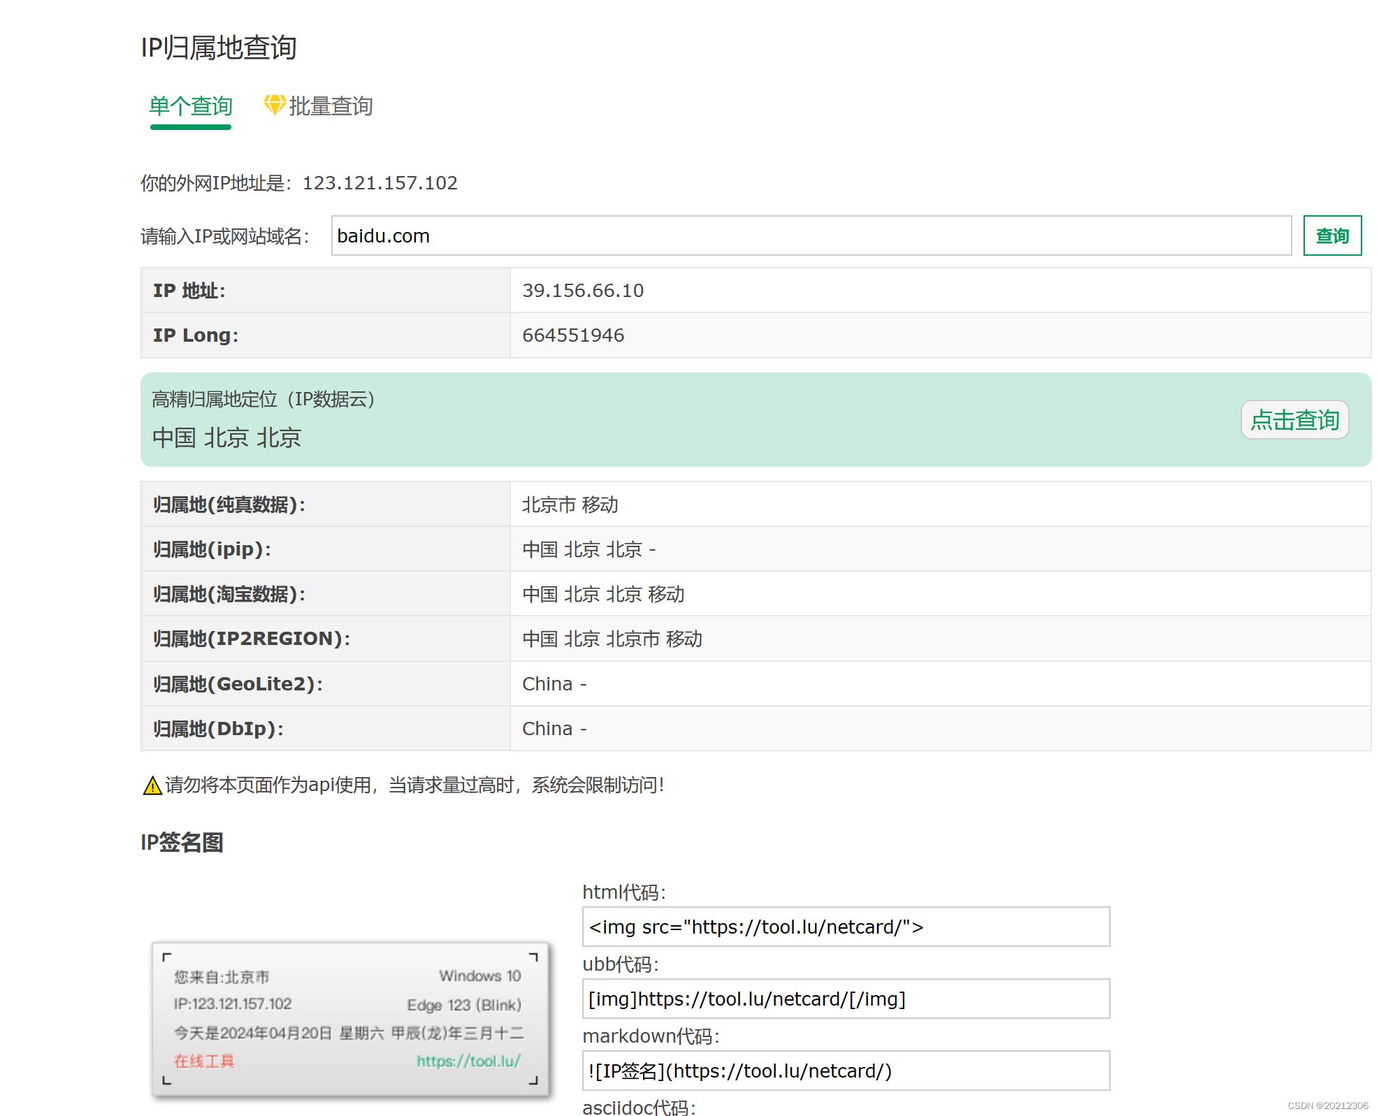Click the IP签名图 section heading

pos(182,842)
